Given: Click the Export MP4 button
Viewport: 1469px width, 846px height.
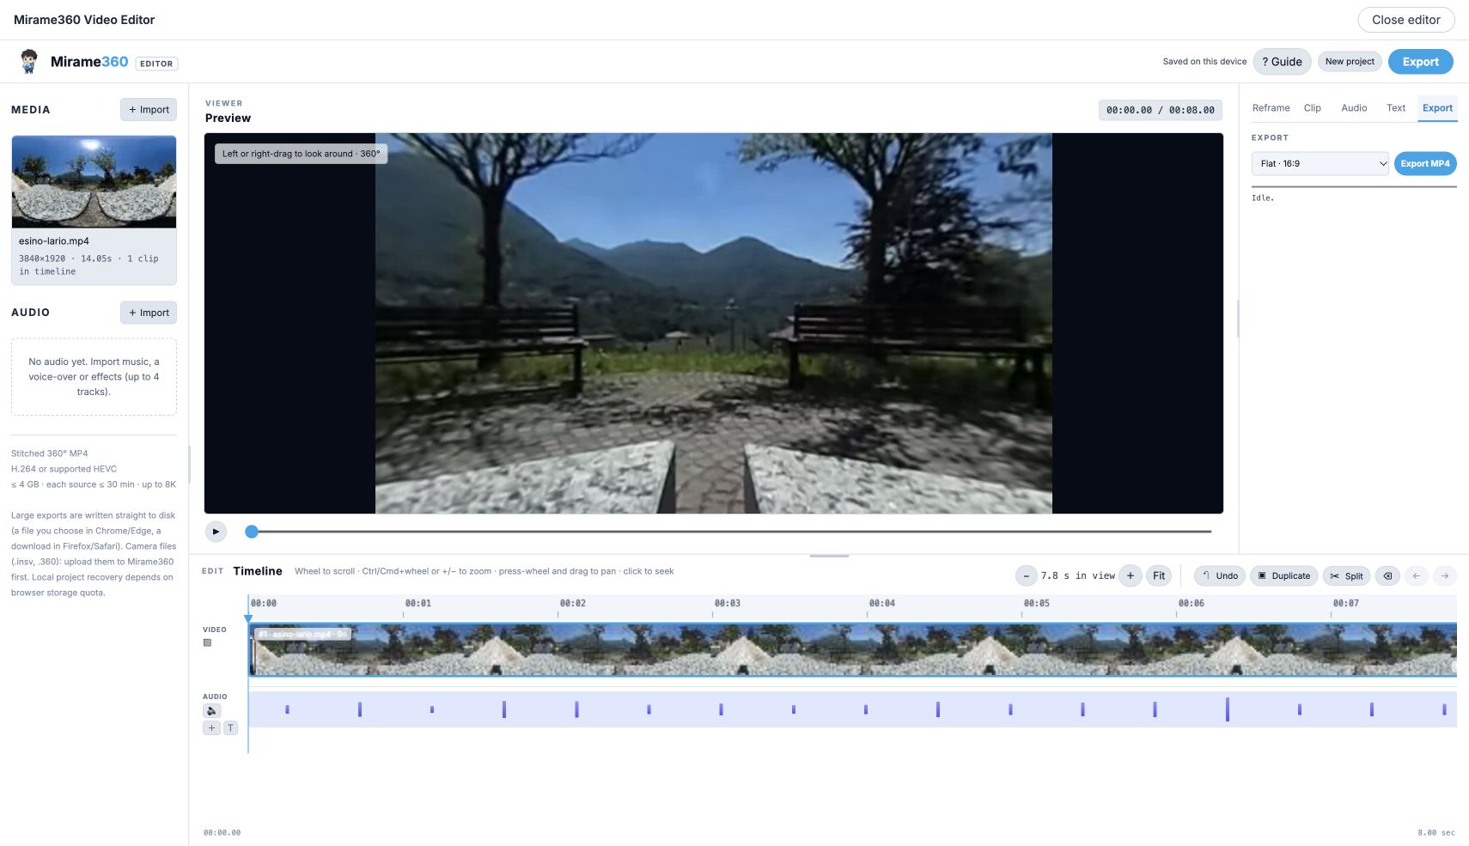Looking at the screenshot, I should point(1425,164).
